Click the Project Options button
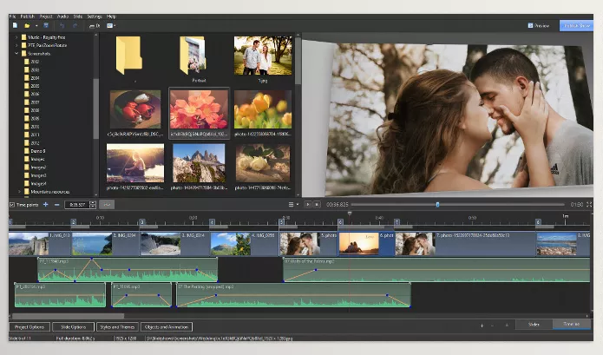This screenshot has height=355, width=603. (29, 327)
